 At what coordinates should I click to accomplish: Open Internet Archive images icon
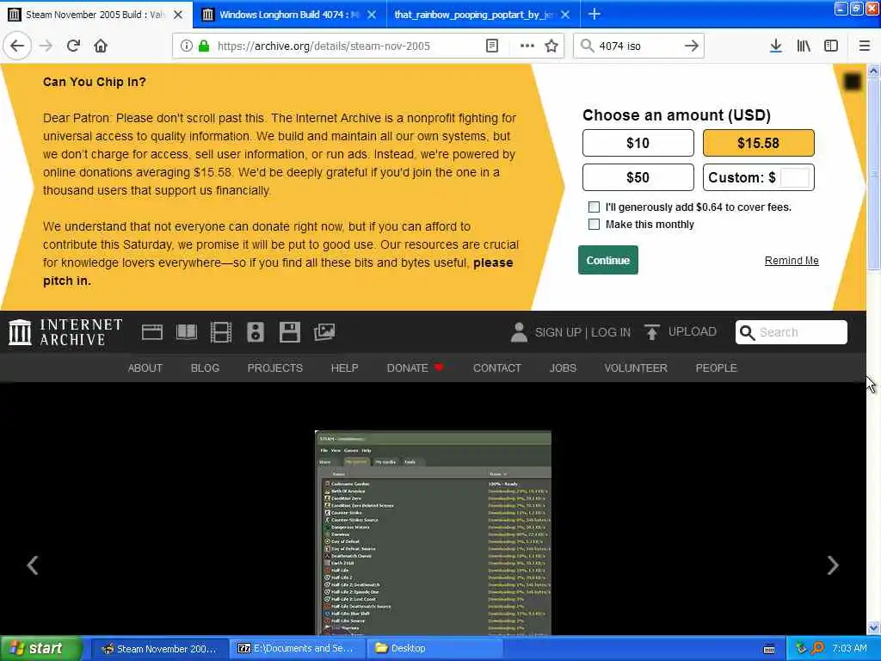point(324,332)
